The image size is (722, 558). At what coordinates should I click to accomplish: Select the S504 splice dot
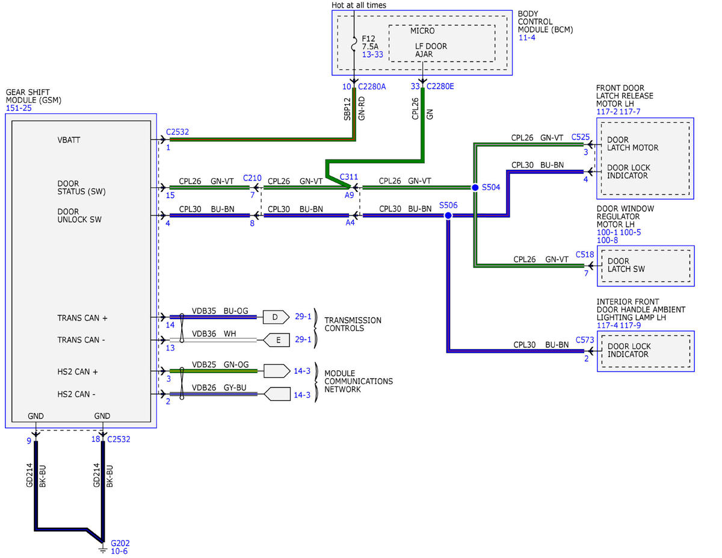coord(475,187)
